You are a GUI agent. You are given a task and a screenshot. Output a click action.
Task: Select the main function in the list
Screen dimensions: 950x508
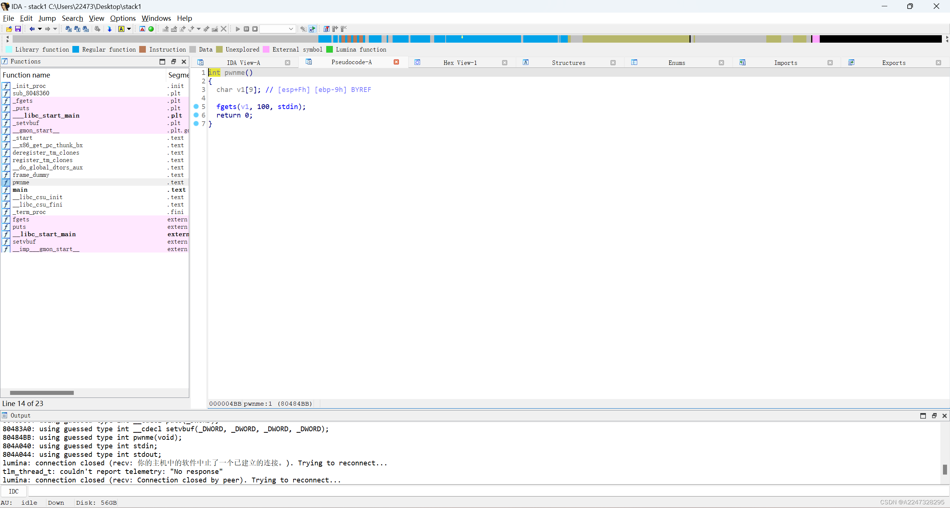[x=95, y=189]
